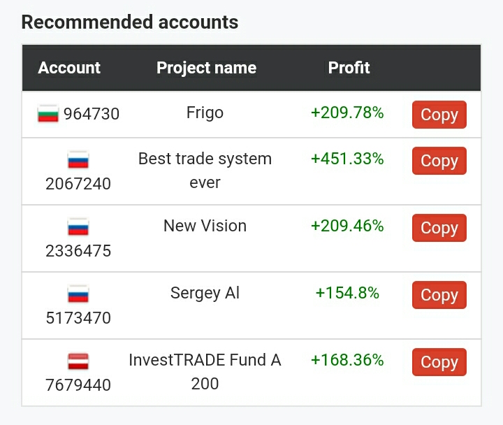Click the Russian flag above account 2336475
Viewport: 503px width, 425px height.
click(78, 226)
